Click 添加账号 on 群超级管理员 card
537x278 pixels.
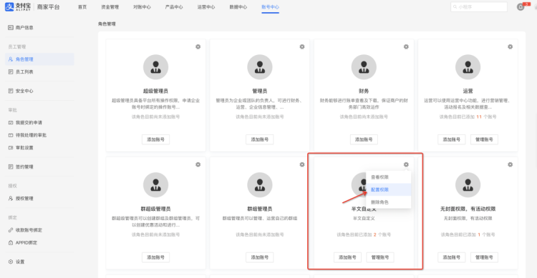click(x=156, y=257)
